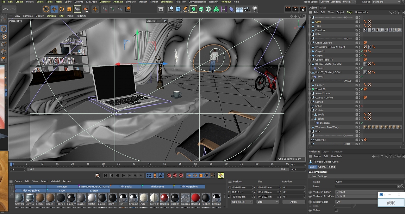
Task: Open the Greyscalegorilla menu
Action: pyautogui.click(x=197, y=2)
